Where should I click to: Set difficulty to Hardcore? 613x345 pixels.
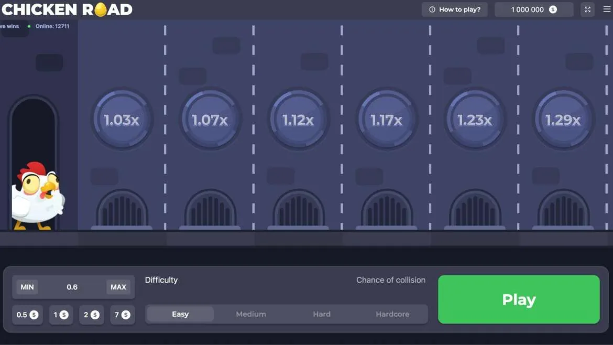click(x=392, y=314)
